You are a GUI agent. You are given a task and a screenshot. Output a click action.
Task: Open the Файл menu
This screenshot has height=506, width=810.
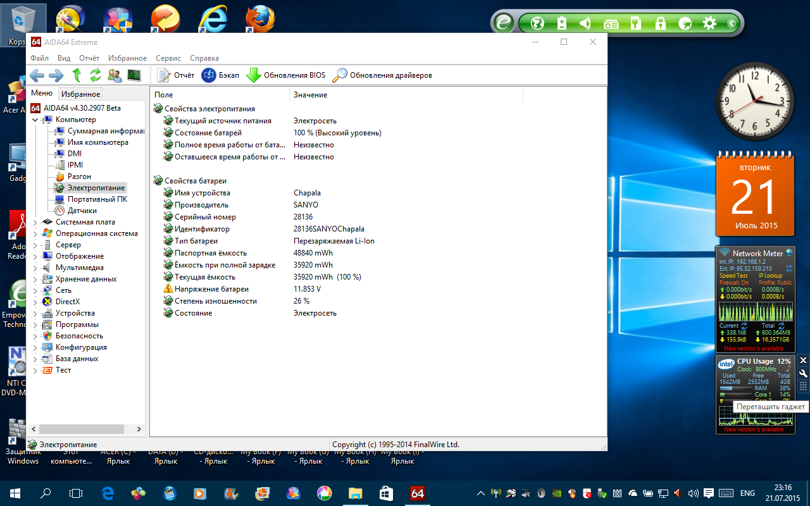39,58
